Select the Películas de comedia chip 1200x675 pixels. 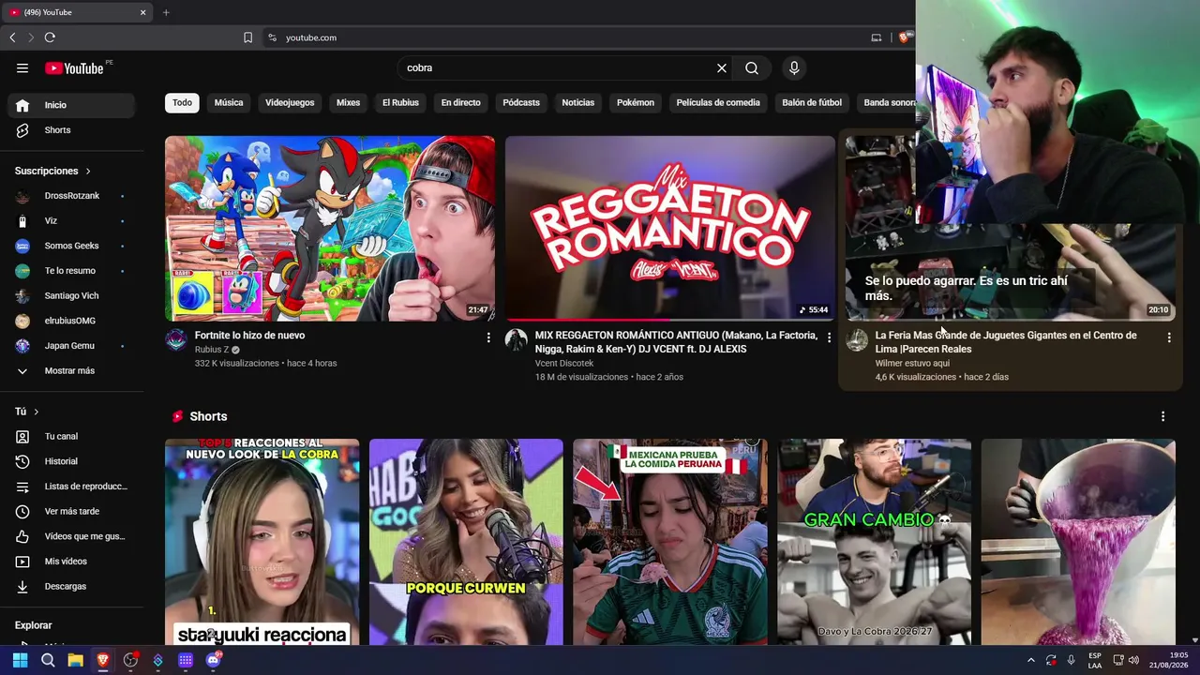click(718, 102)
